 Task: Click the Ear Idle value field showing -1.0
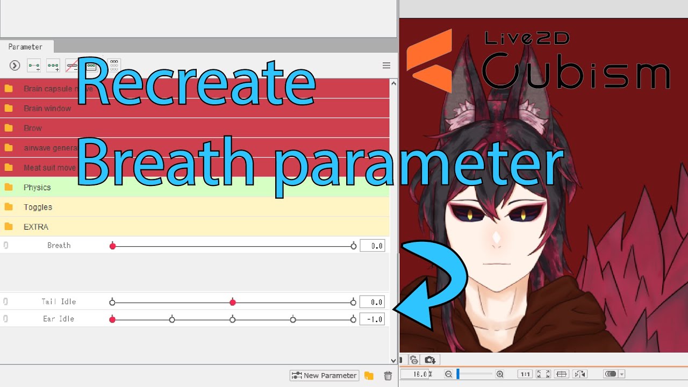(x=372, y=319)
